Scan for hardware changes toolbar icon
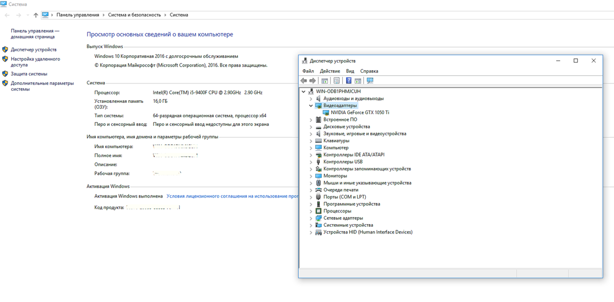 coord(370,81)
